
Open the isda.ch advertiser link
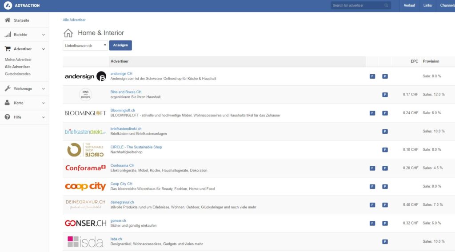pyautogui.click(x=116, y=239)
